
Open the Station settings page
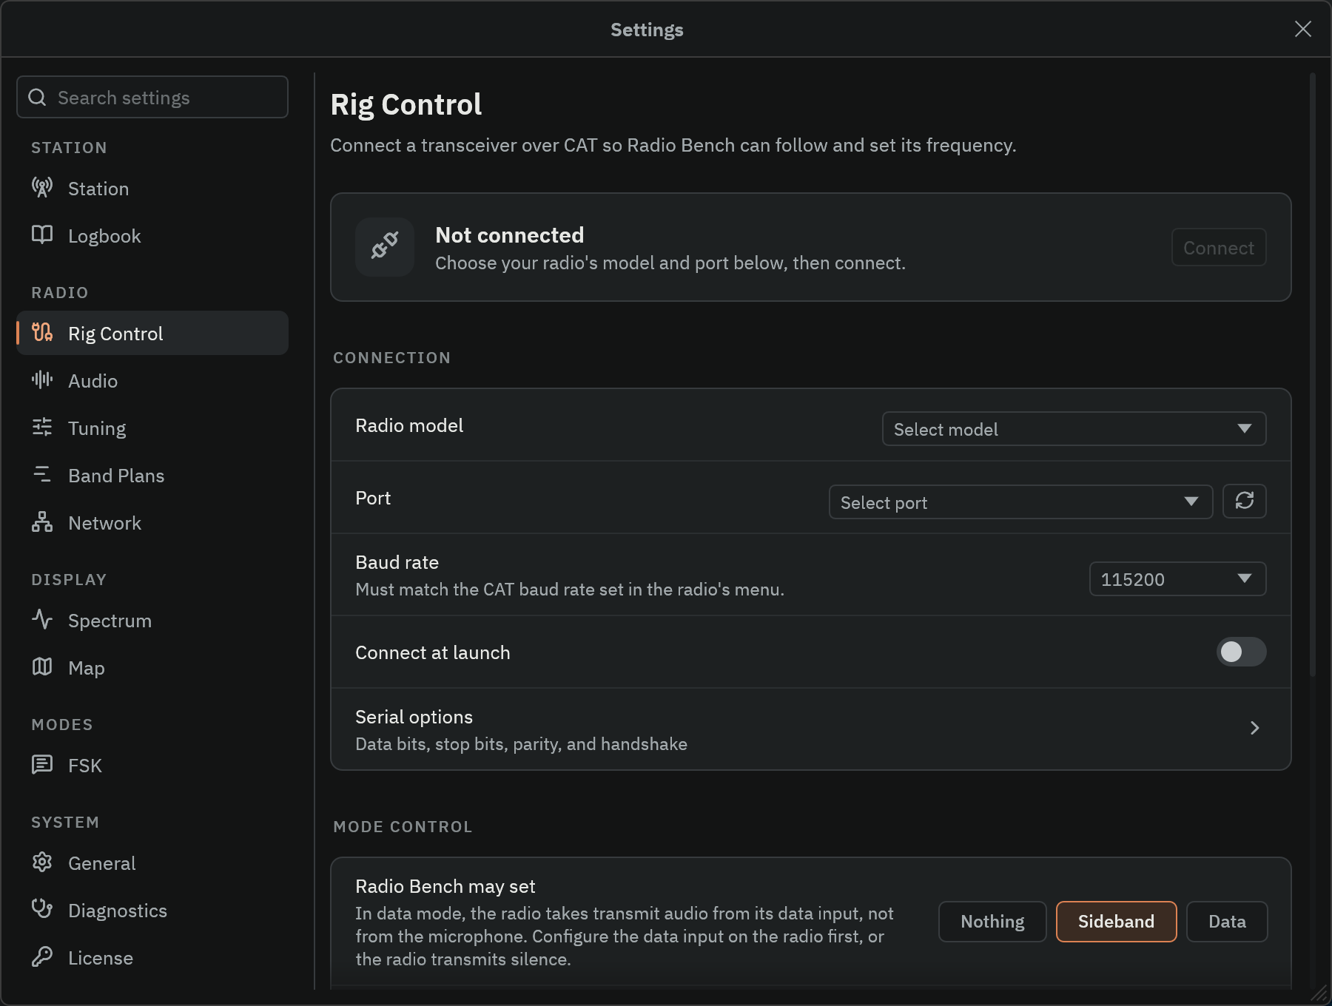click(152, 189)
